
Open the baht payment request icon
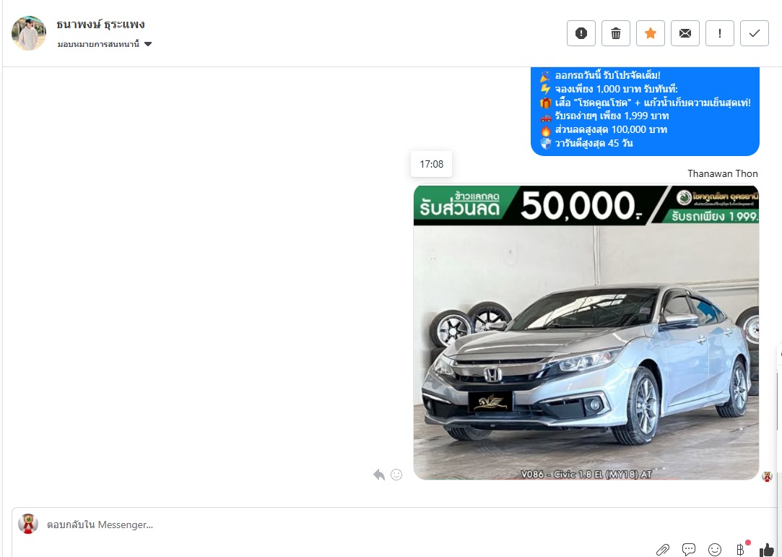pyautogui.click(x=741, y=549)
